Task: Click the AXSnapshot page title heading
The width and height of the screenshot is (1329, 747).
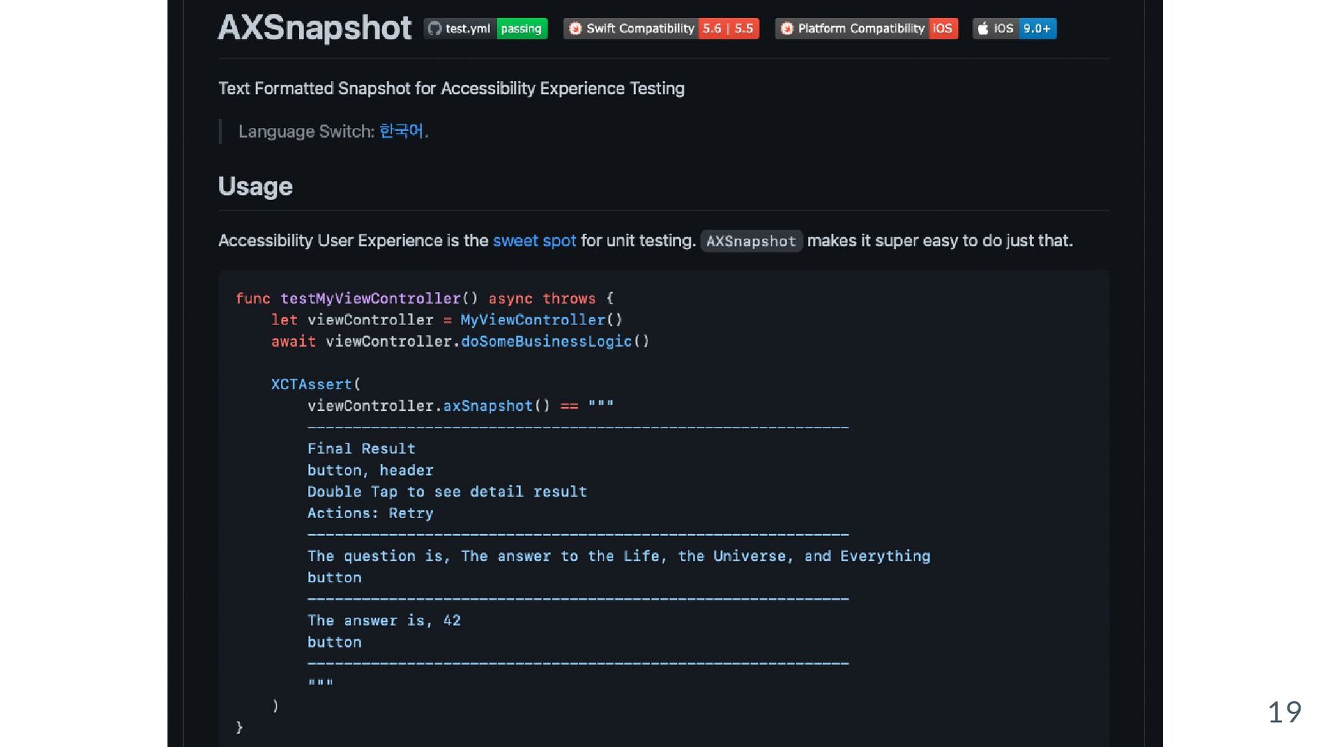Action: (314, 28)
